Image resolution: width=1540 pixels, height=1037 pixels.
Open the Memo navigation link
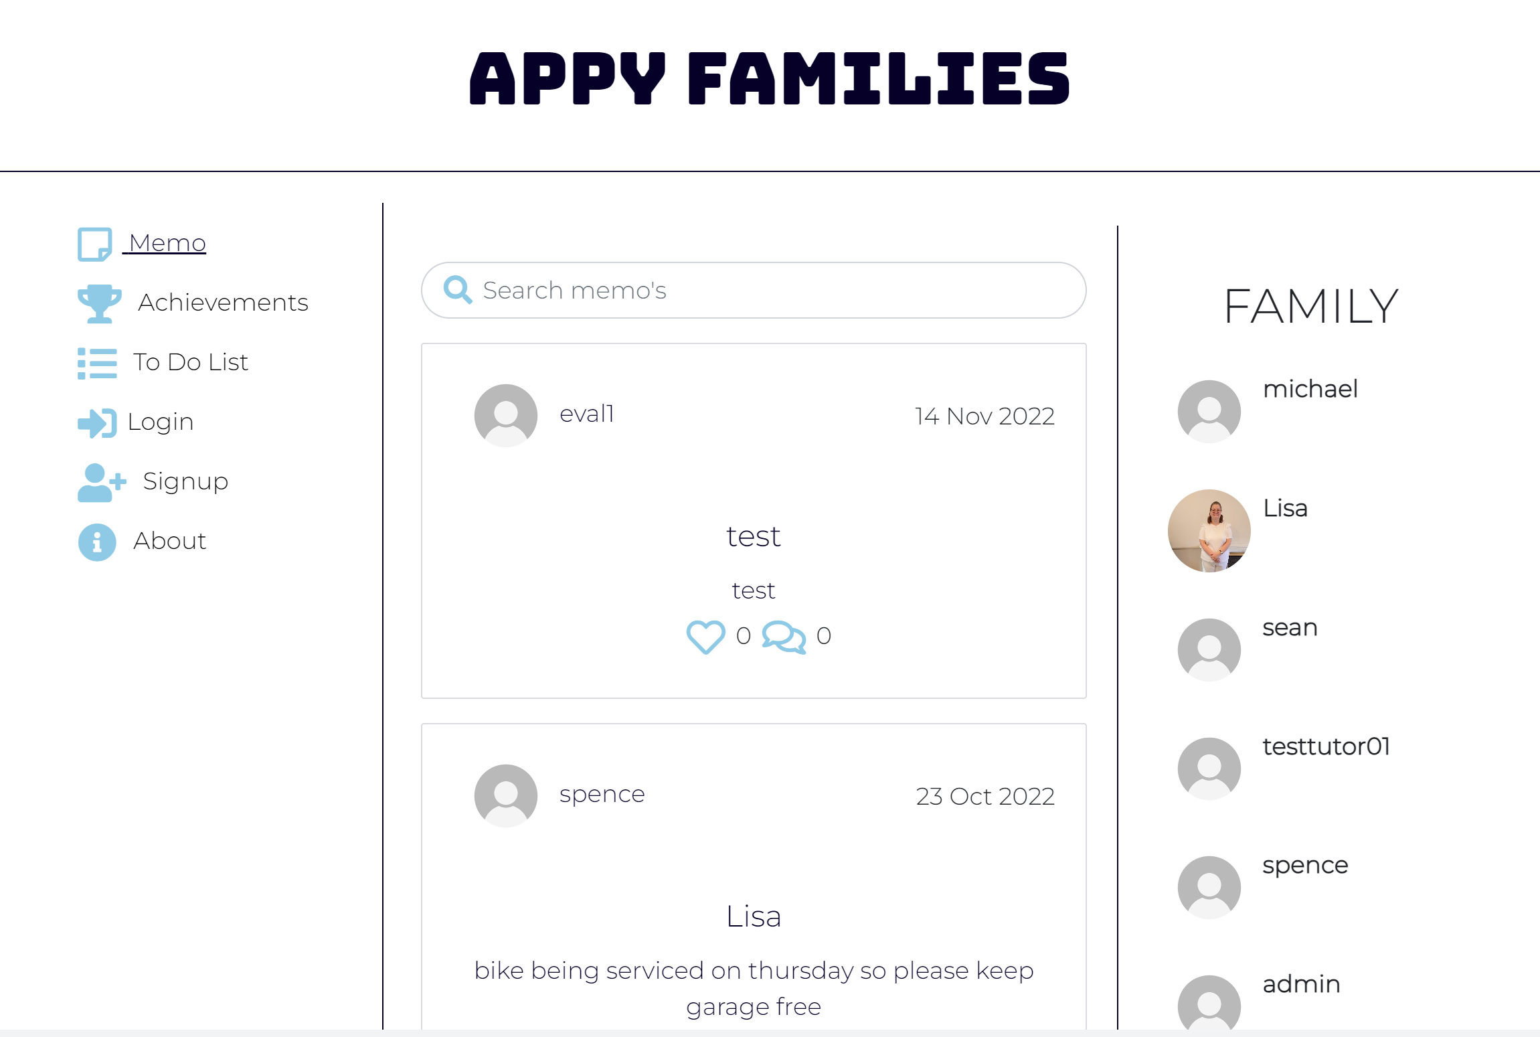pos(167,243)
